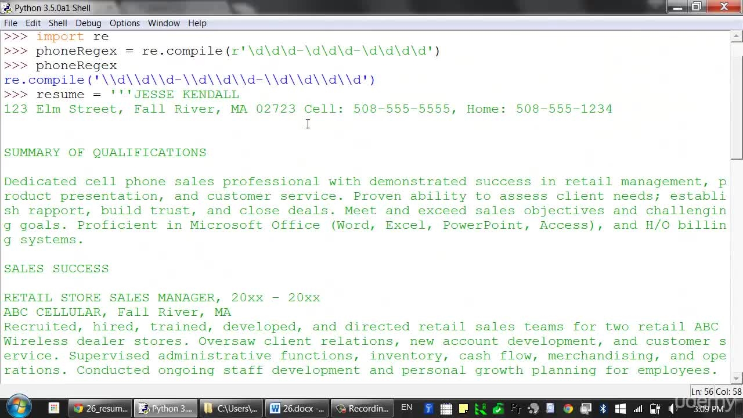Click the scroll-up arrow of shell scrollbar

point(737,37)
